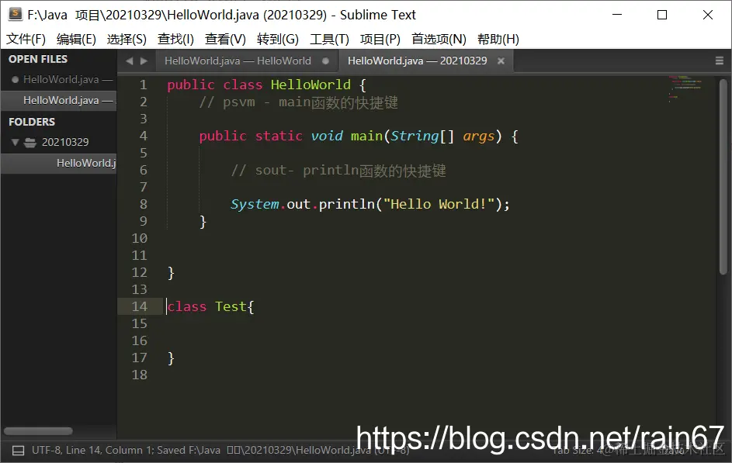Close the HelloWorld.java — 20210329 tab
This screenshot has height=463, width=732.
(501, 61)
